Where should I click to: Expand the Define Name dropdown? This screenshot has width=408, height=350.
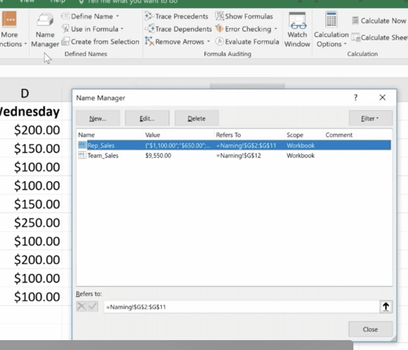(117, 17)
